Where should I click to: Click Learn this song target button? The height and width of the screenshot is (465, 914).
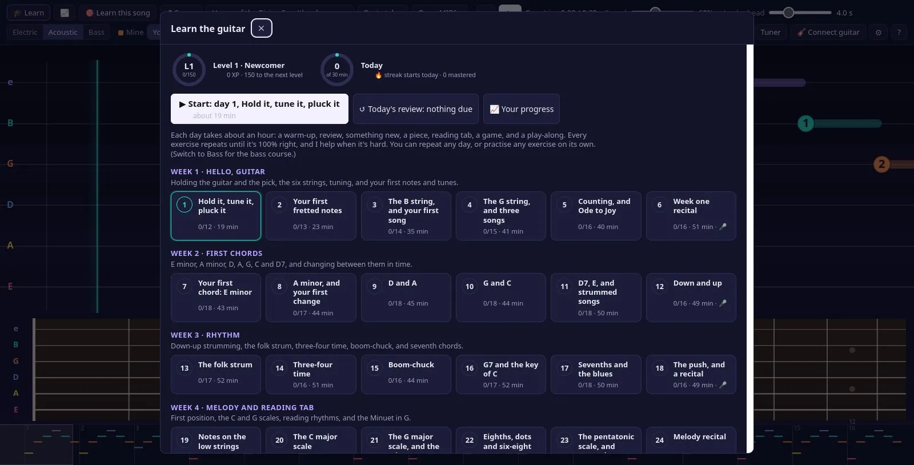click(118, 13)
